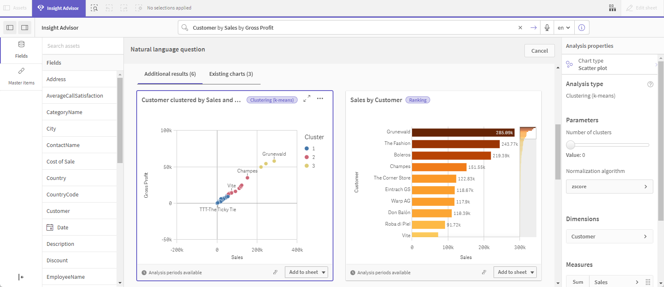This screenshot has height=287, width=664.
Task: Click the microphone voice search icon
Action: (547, 28)
